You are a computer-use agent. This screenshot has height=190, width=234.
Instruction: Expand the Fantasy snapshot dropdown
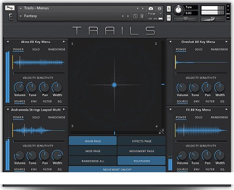[x=21, y=16]
